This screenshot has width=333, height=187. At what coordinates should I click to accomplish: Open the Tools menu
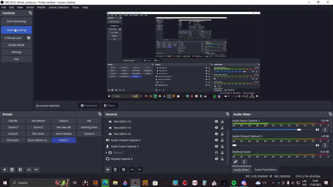[x=75, y=7]
